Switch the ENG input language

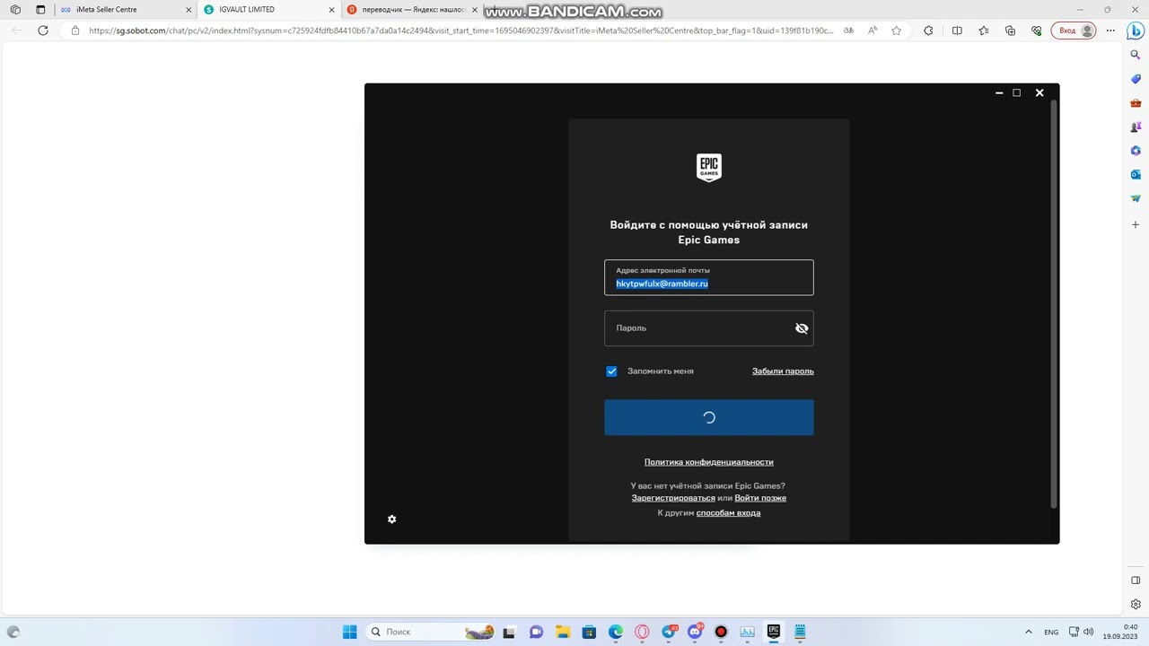tap(1051, 632)
